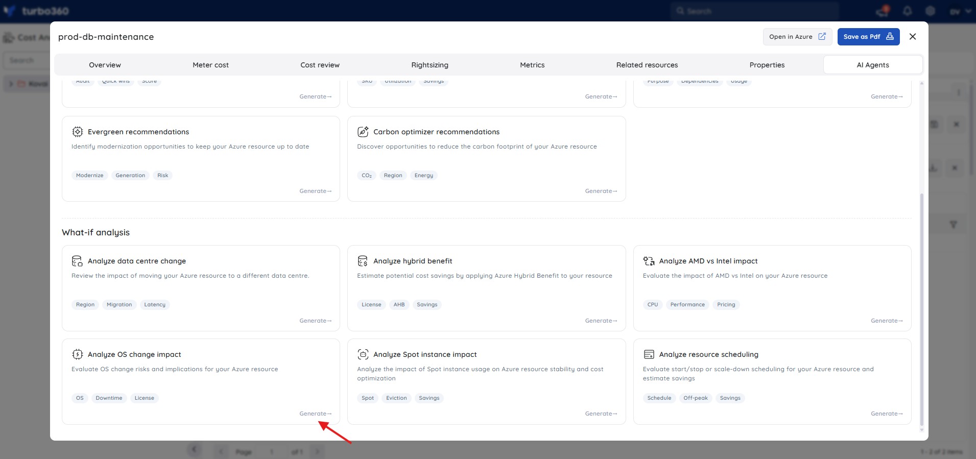Viewport: 976px width, 459px height.
Task: Click the Carbon optimizer recommendations leaf icon
Action: [363, 132]
